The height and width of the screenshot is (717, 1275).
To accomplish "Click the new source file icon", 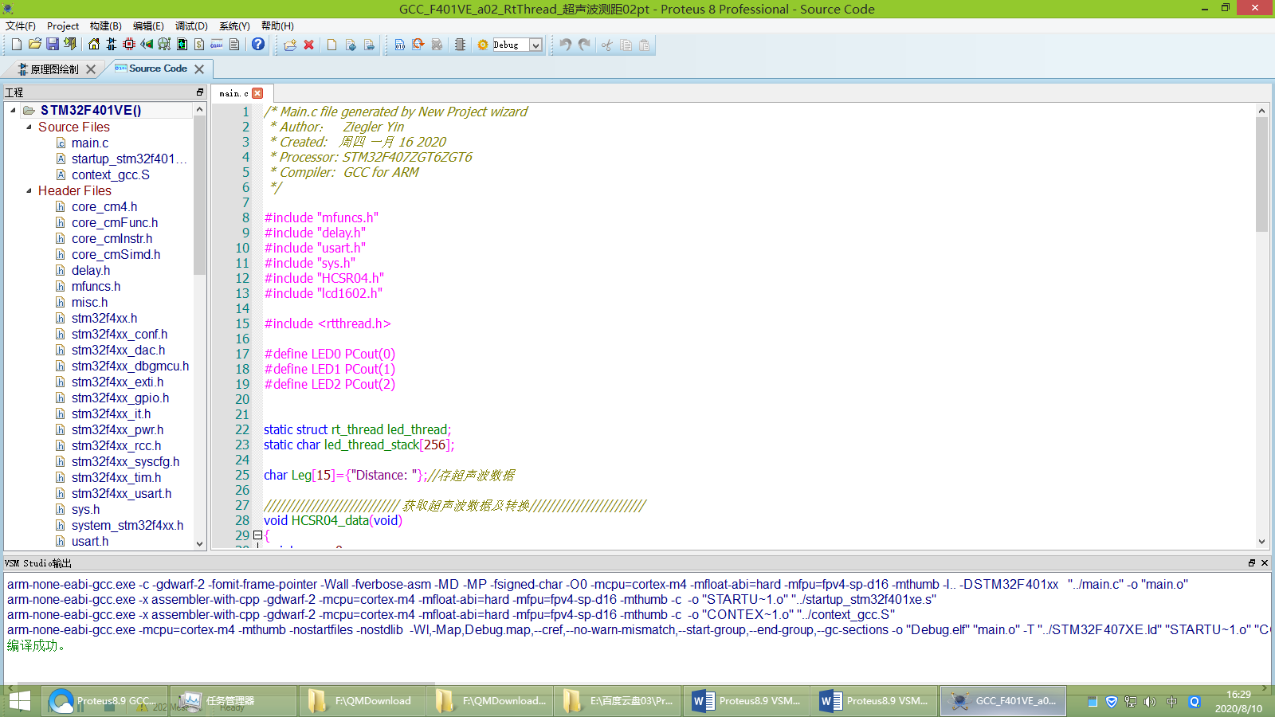I will 332,45.
